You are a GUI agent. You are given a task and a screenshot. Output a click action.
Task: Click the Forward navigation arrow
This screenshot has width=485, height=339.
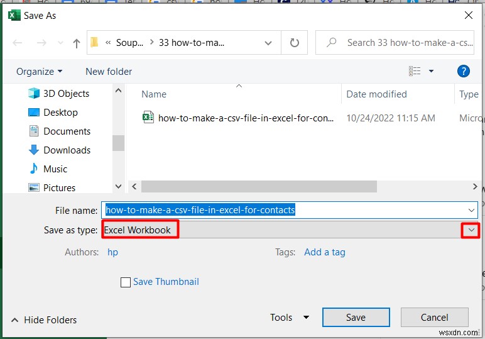click(x=41, y=42)
